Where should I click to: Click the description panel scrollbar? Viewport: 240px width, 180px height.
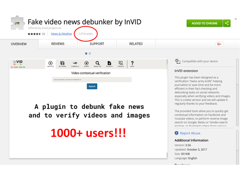pos(237,93)
